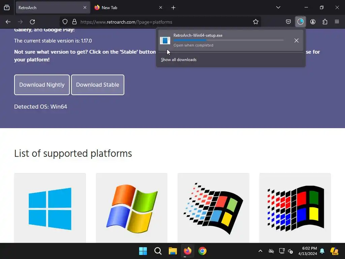Go back to the previous page
This screenshot has height=259, width=345.
(8, 22)
